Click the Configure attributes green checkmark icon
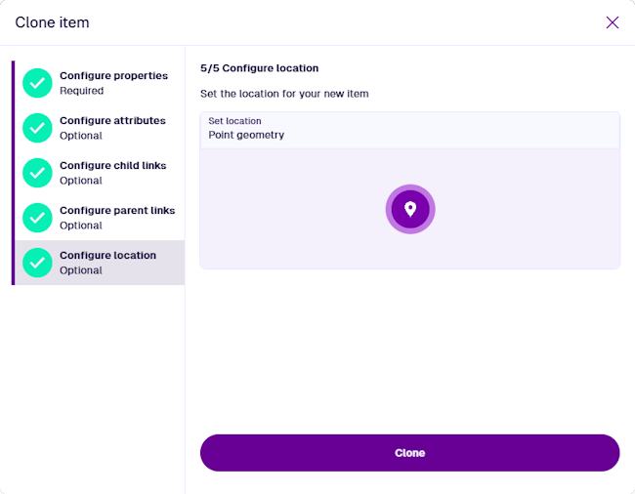 coord(37,128)
